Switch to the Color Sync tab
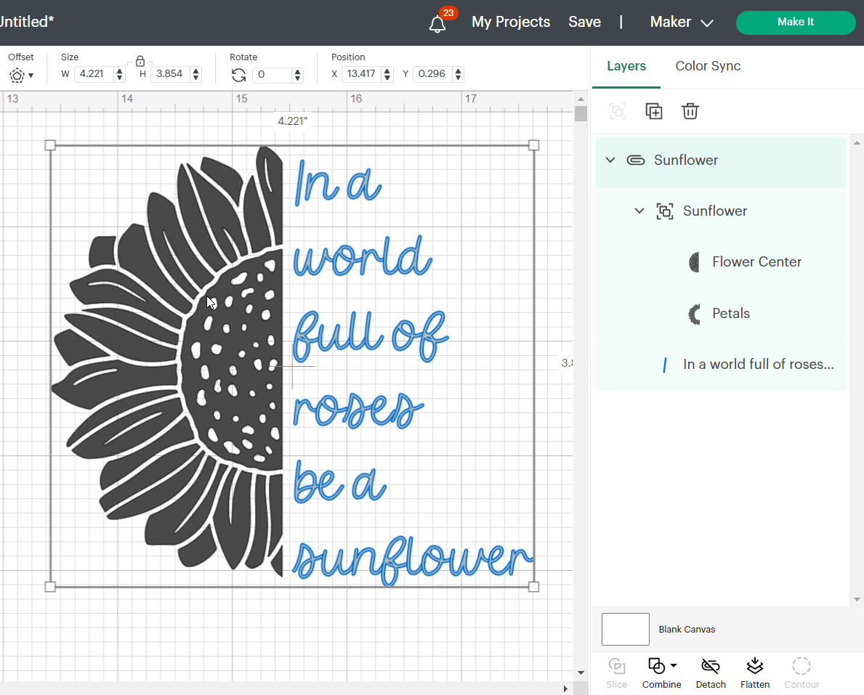This screenshot has height=695, width=864. 707,66
